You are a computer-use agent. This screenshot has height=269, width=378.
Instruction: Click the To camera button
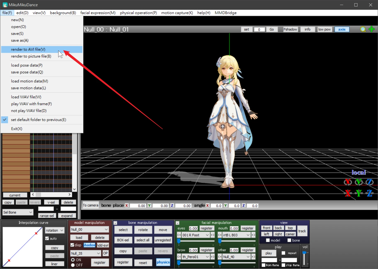(x=91, y=205)
